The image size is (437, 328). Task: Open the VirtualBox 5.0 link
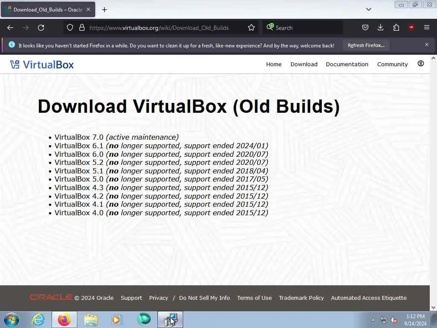[79, 179]
